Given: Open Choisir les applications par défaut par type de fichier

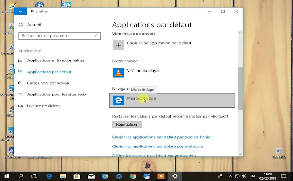Looking at the screenshot, I should (x=162, y=137).
